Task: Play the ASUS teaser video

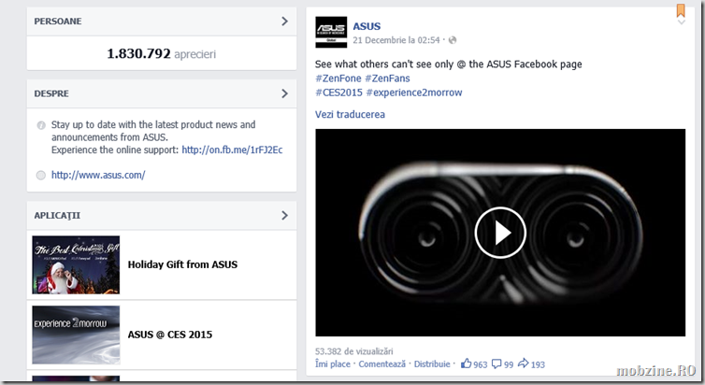Action: tap(500, 233)
